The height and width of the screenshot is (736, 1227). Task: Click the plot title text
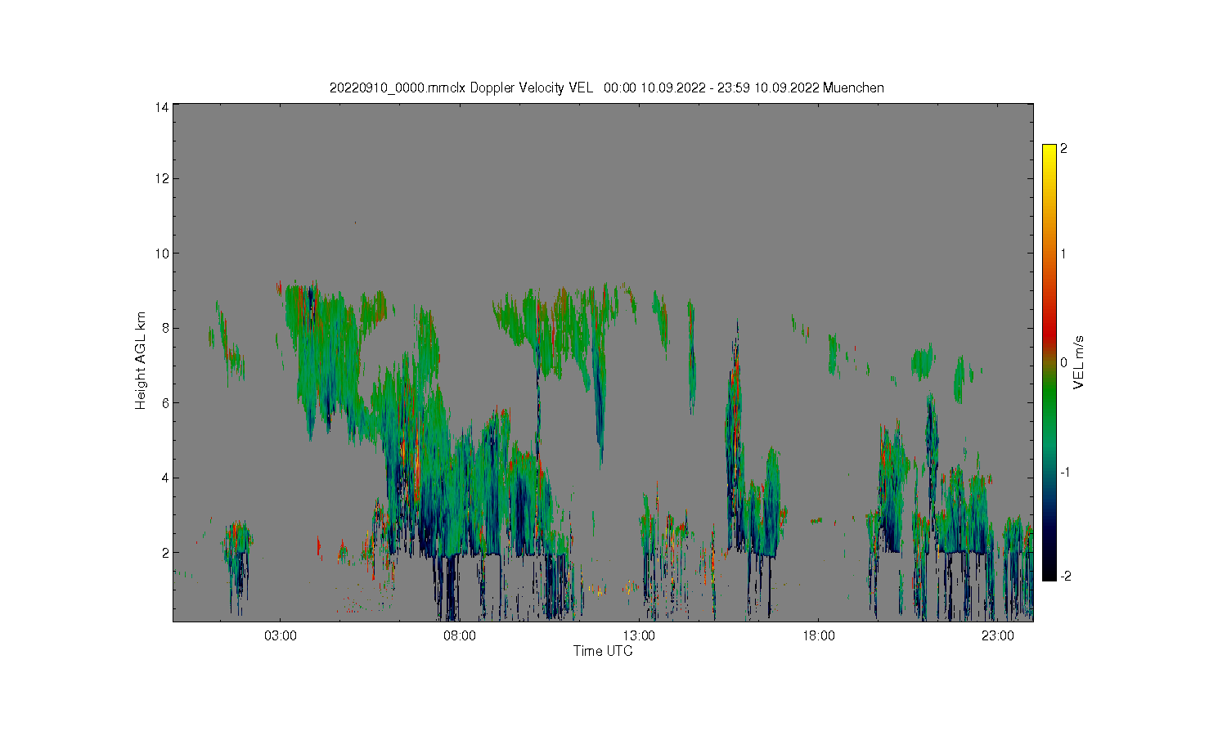tap(606, 88)
